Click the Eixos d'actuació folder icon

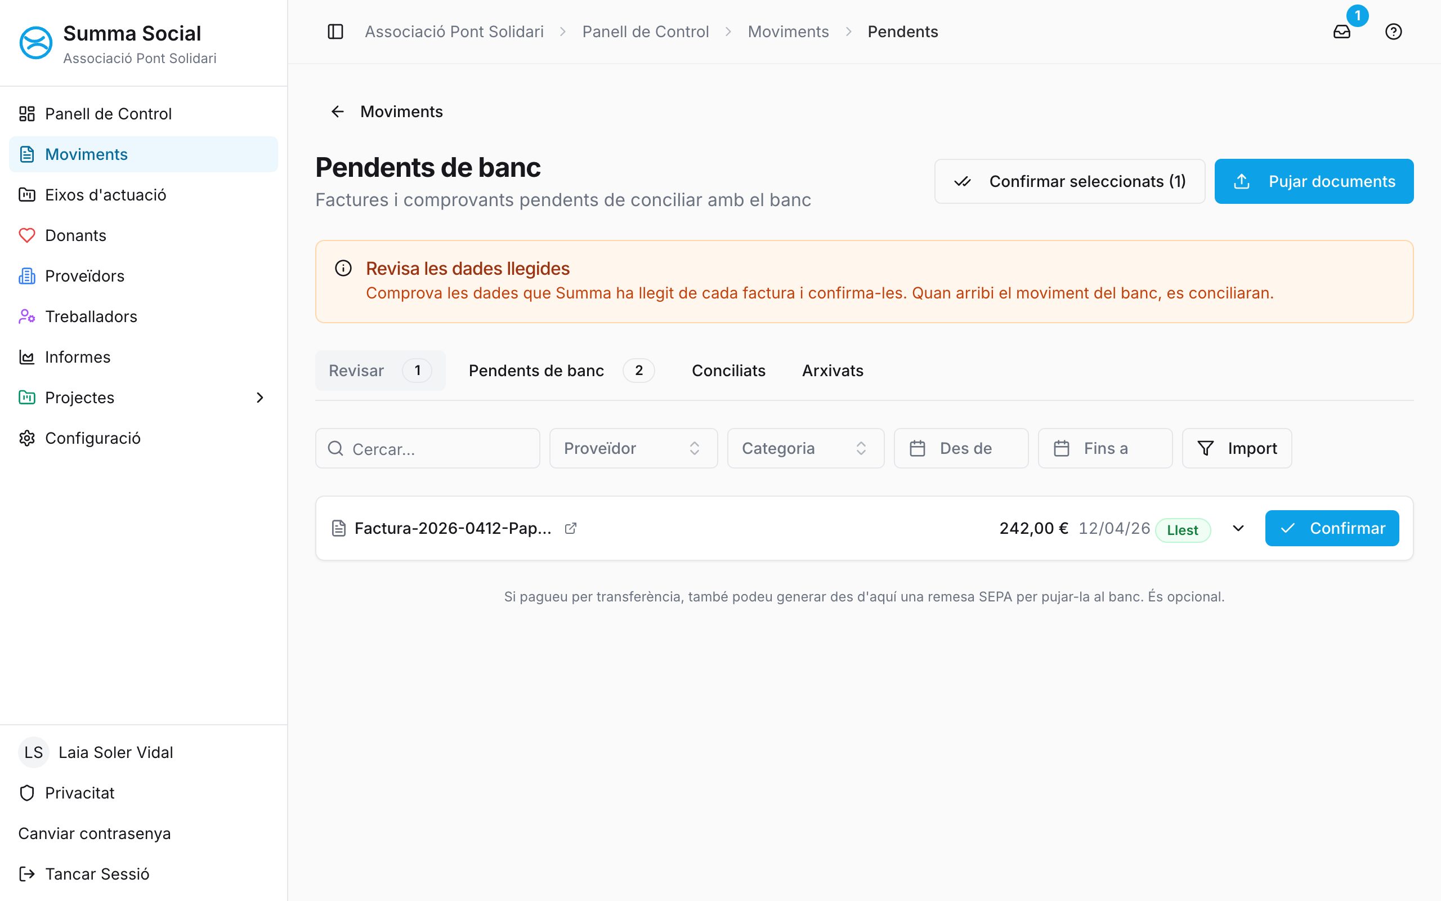[27, 195]
